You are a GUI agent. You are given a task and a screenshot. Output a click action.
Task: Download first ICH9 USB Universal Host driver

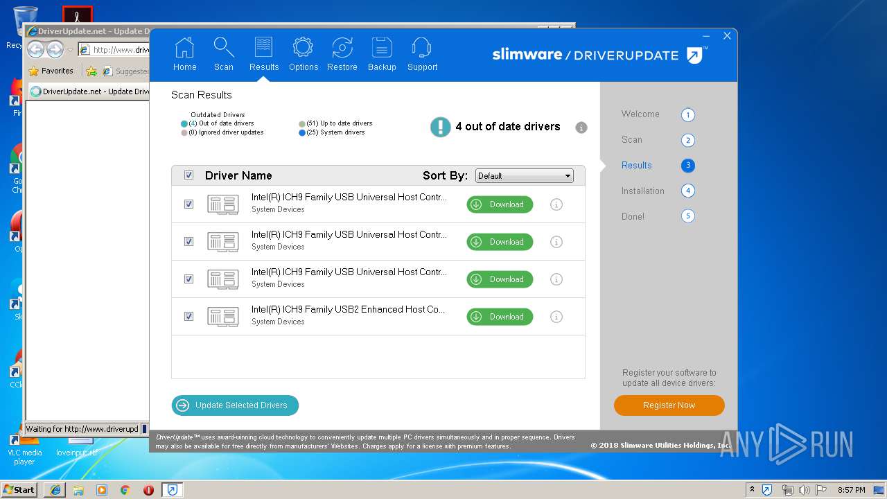coord(500,204)
